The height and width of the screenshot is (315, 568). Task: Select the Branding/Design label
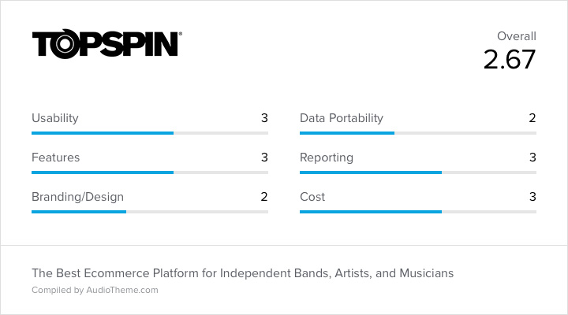(x=78, y=197)
